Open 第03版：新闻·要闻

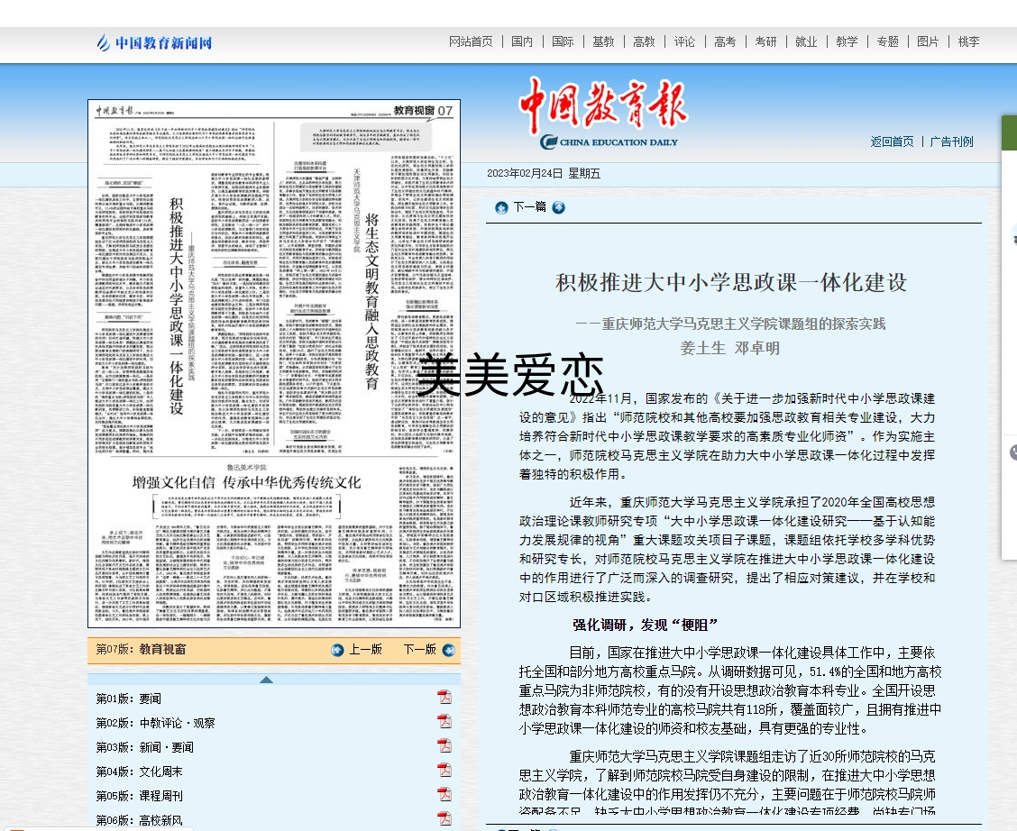(x=144, y=747)
